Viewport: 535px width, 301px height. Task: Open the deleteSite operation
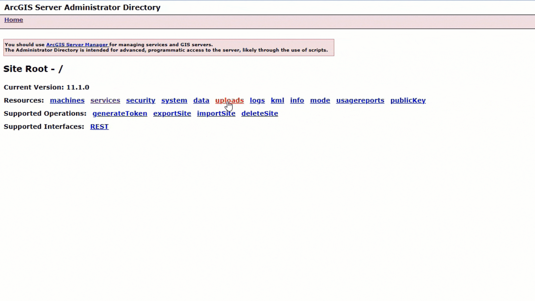pos(259,113)
